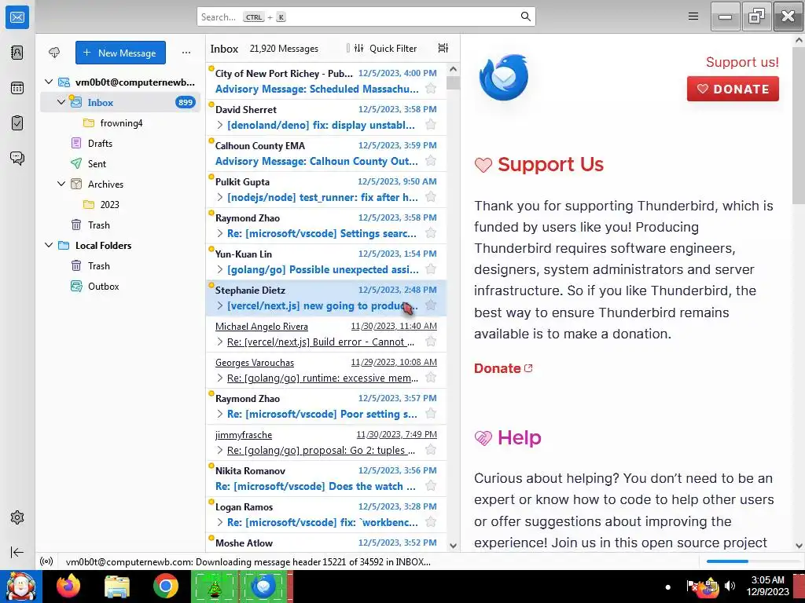
Task: Click the message list scrollbar thumb
Action: [453, 82]
